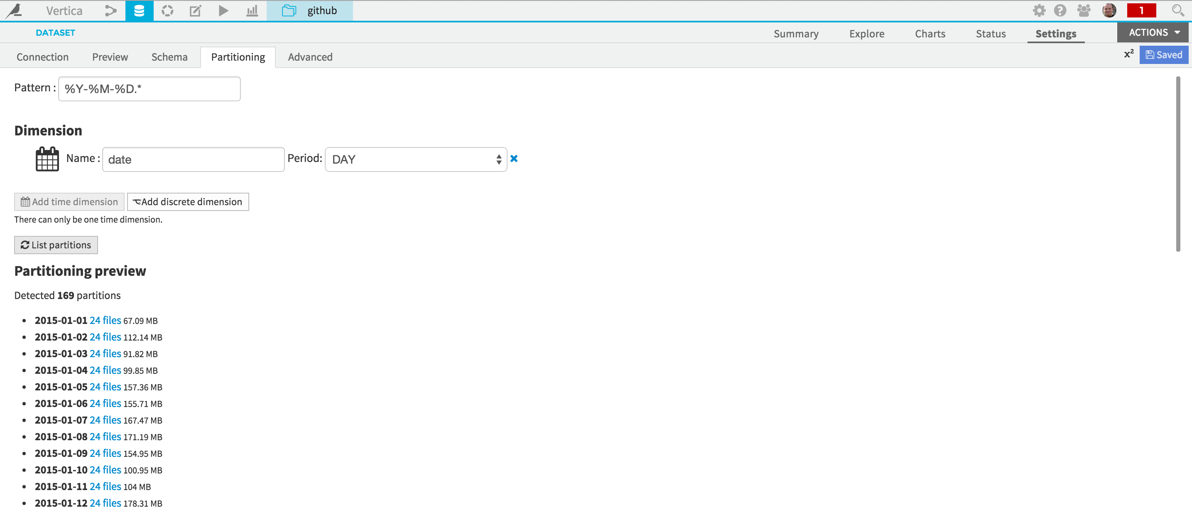Click the github folder icon

click(x=289, y=10)
